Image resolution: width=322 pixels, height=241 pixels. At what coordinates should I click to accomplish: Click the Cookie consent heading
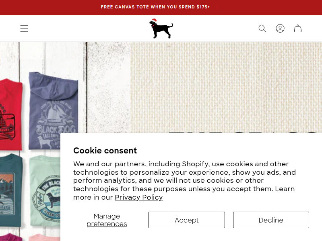click(105, 151)
